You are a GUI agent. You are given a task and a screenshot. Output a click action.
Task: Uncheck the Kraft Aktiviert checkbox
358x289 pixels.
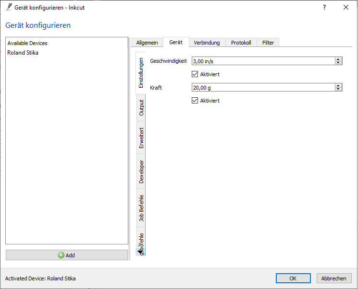195,101
